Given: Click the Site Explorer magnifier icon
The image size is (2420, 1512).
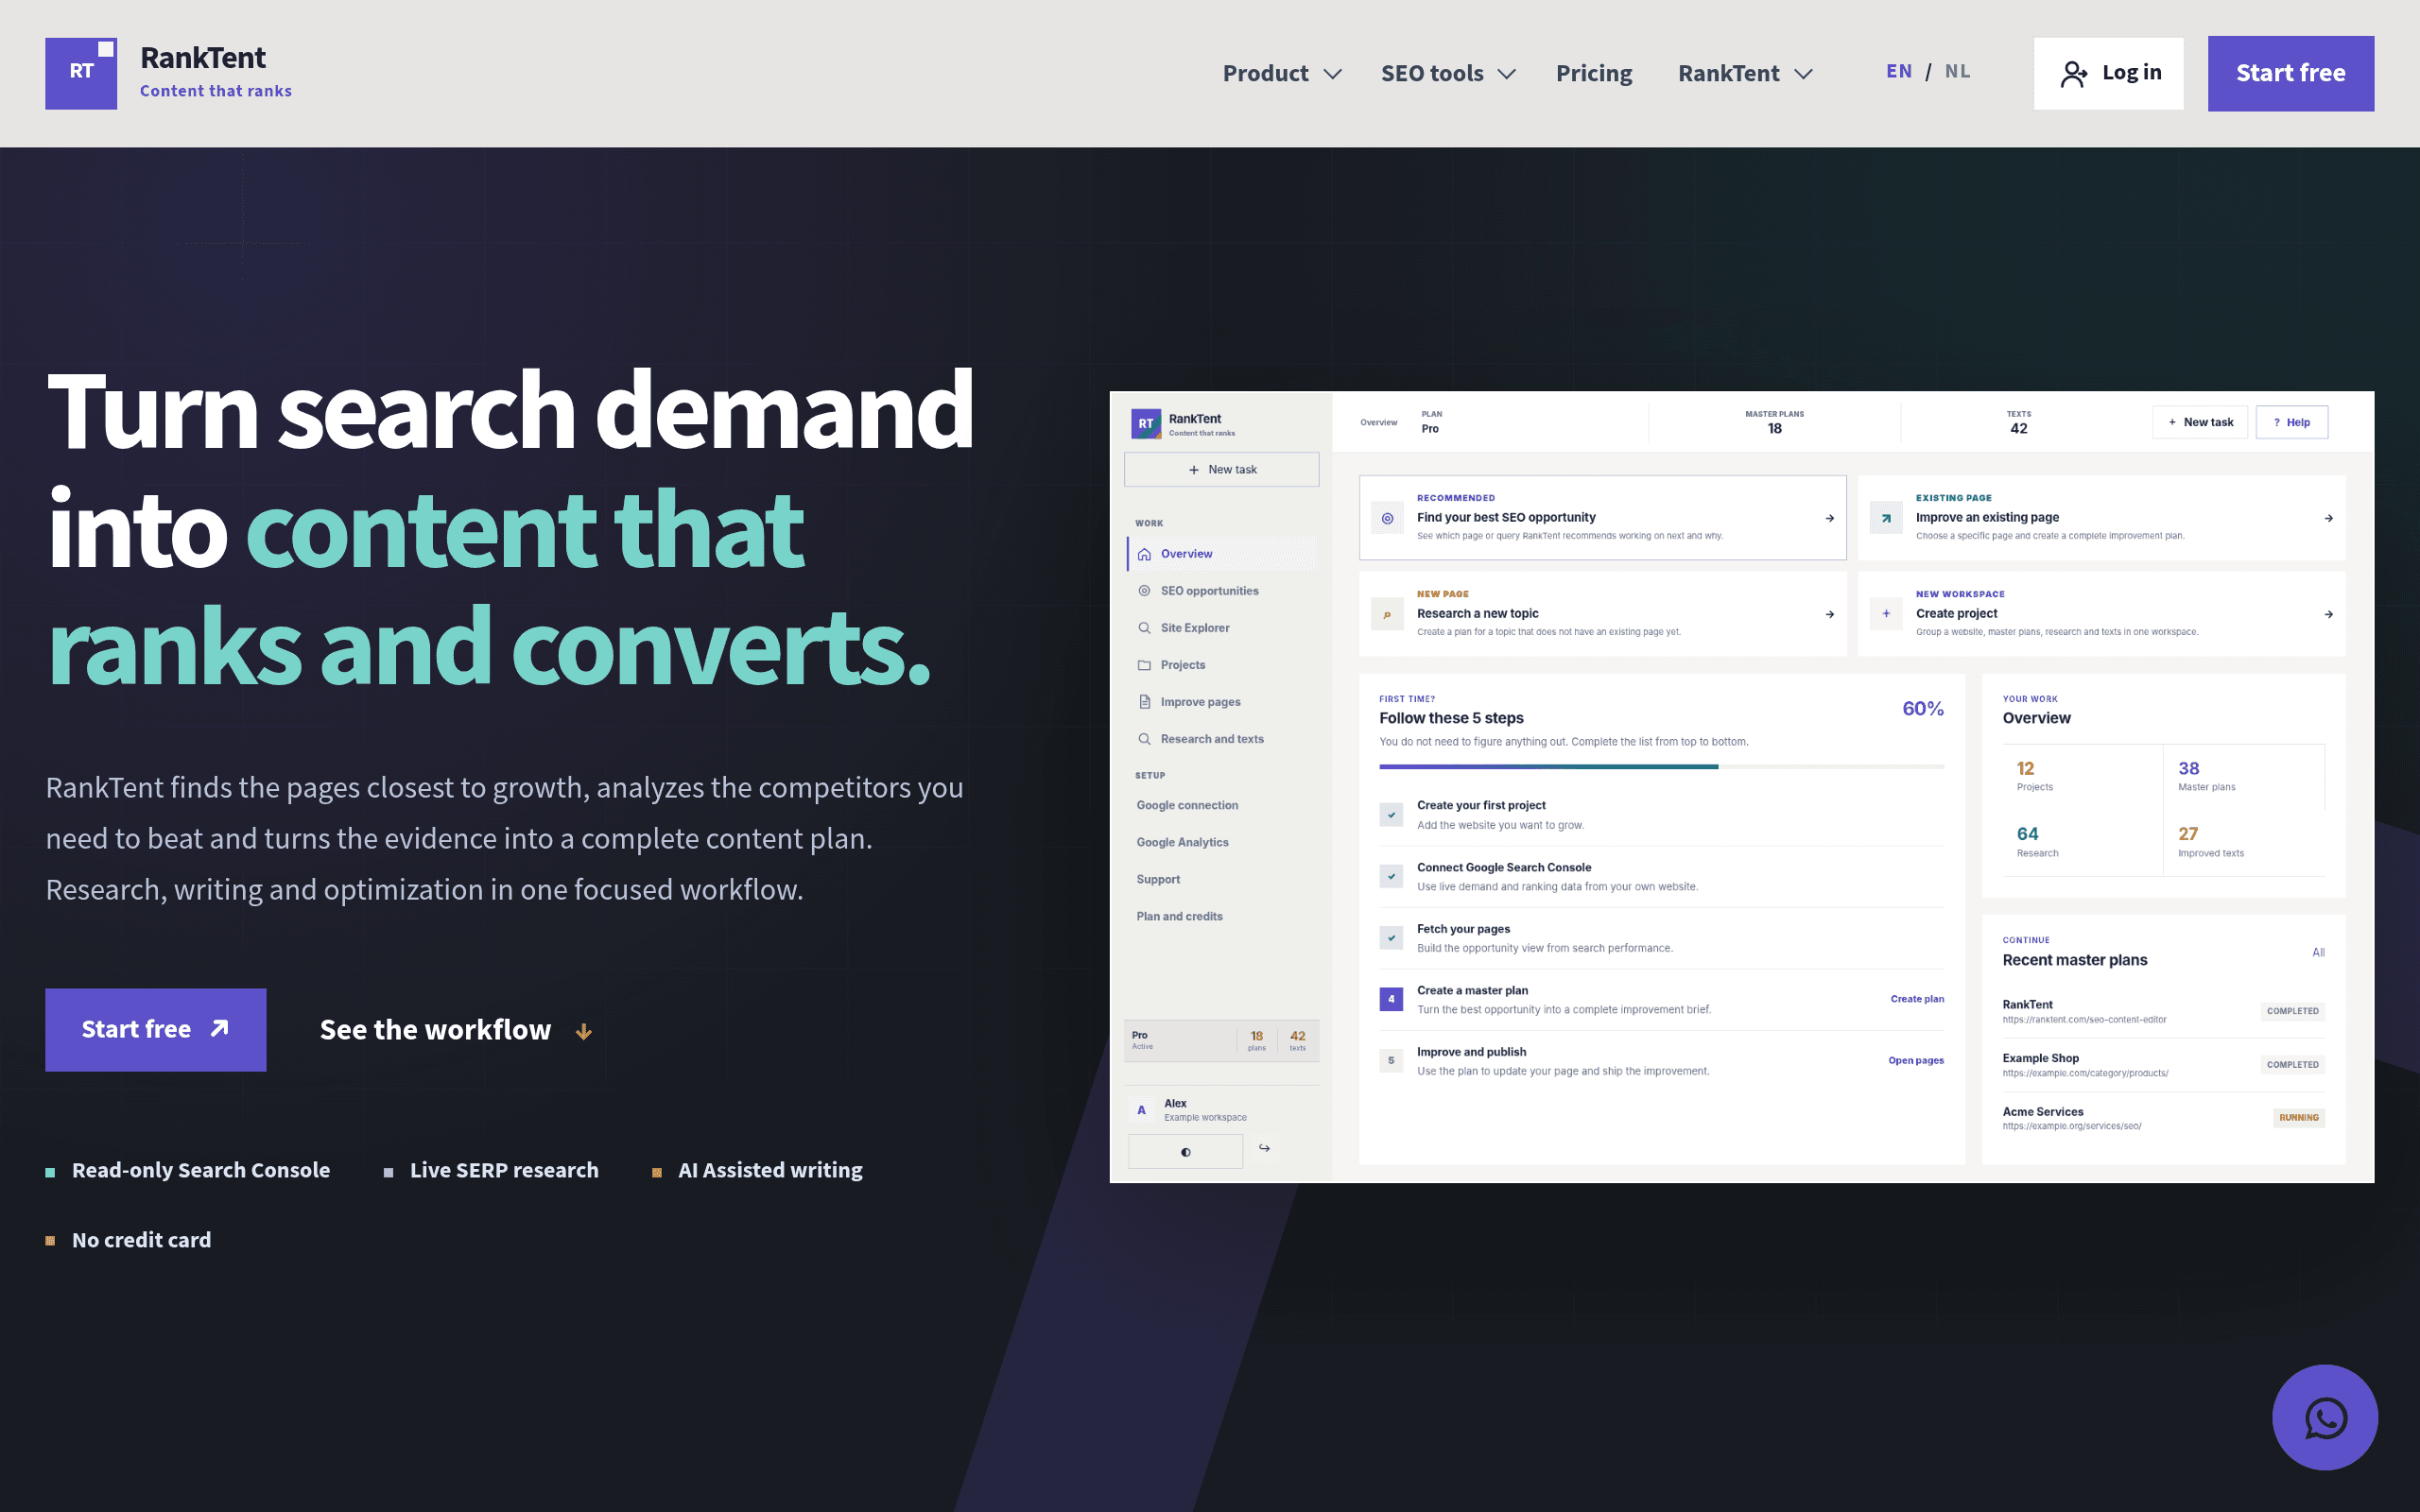Looking at the screenshot, I should coord(1144,628).
